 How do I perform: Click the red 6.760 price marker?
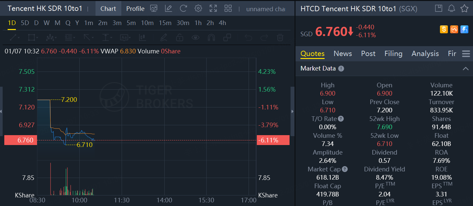point(19,140)
